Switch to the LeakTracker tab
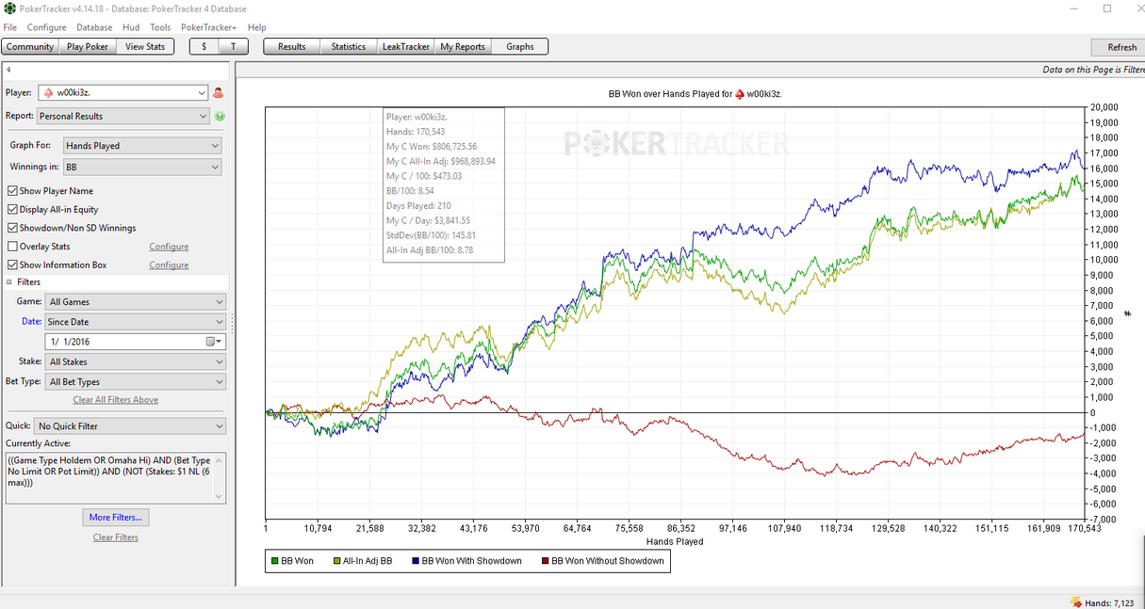Viewport: 1145px width, 609px height. coord(406,46)
